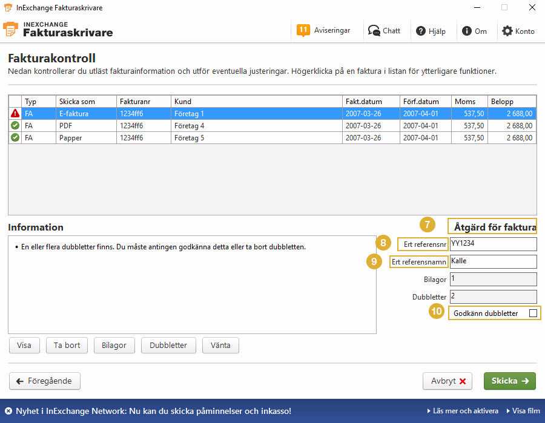
Task: Click the Hjälp question mark icon
Action: coord(421,31)
